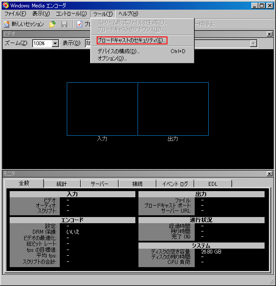Image resolution: width=276 pixels, height=286 pixels.
Task: Click the New Session toolbar icon
Action: click(7, 24)
